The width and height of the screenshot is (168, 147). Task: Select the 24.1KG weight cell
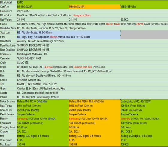pos(95,20)
